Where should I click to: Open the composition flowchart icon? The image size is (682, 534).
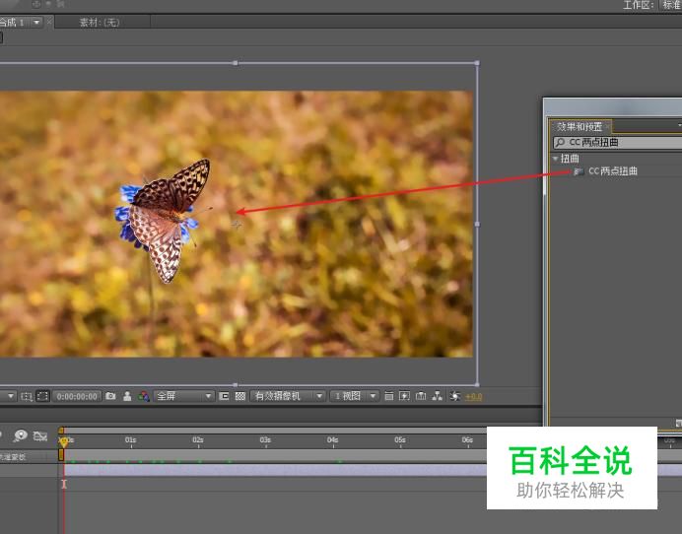point(438,396)
